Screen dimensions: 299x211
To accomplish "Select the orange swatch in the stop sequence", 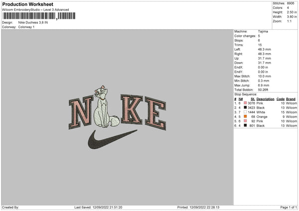I will [x=245, y=116].
